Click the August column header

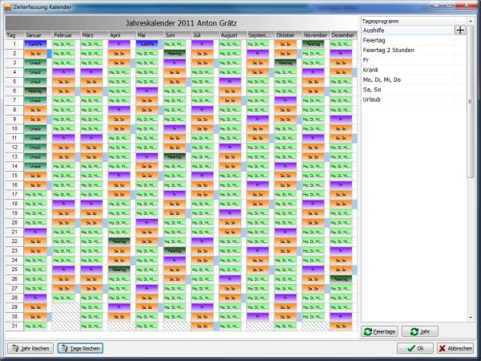pyautogui.click(x=232, y=35)
